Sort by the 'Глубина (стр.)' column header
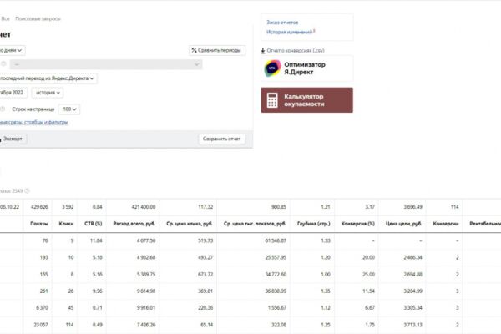This screenshot has width=501, height=334. click(314, 224)
